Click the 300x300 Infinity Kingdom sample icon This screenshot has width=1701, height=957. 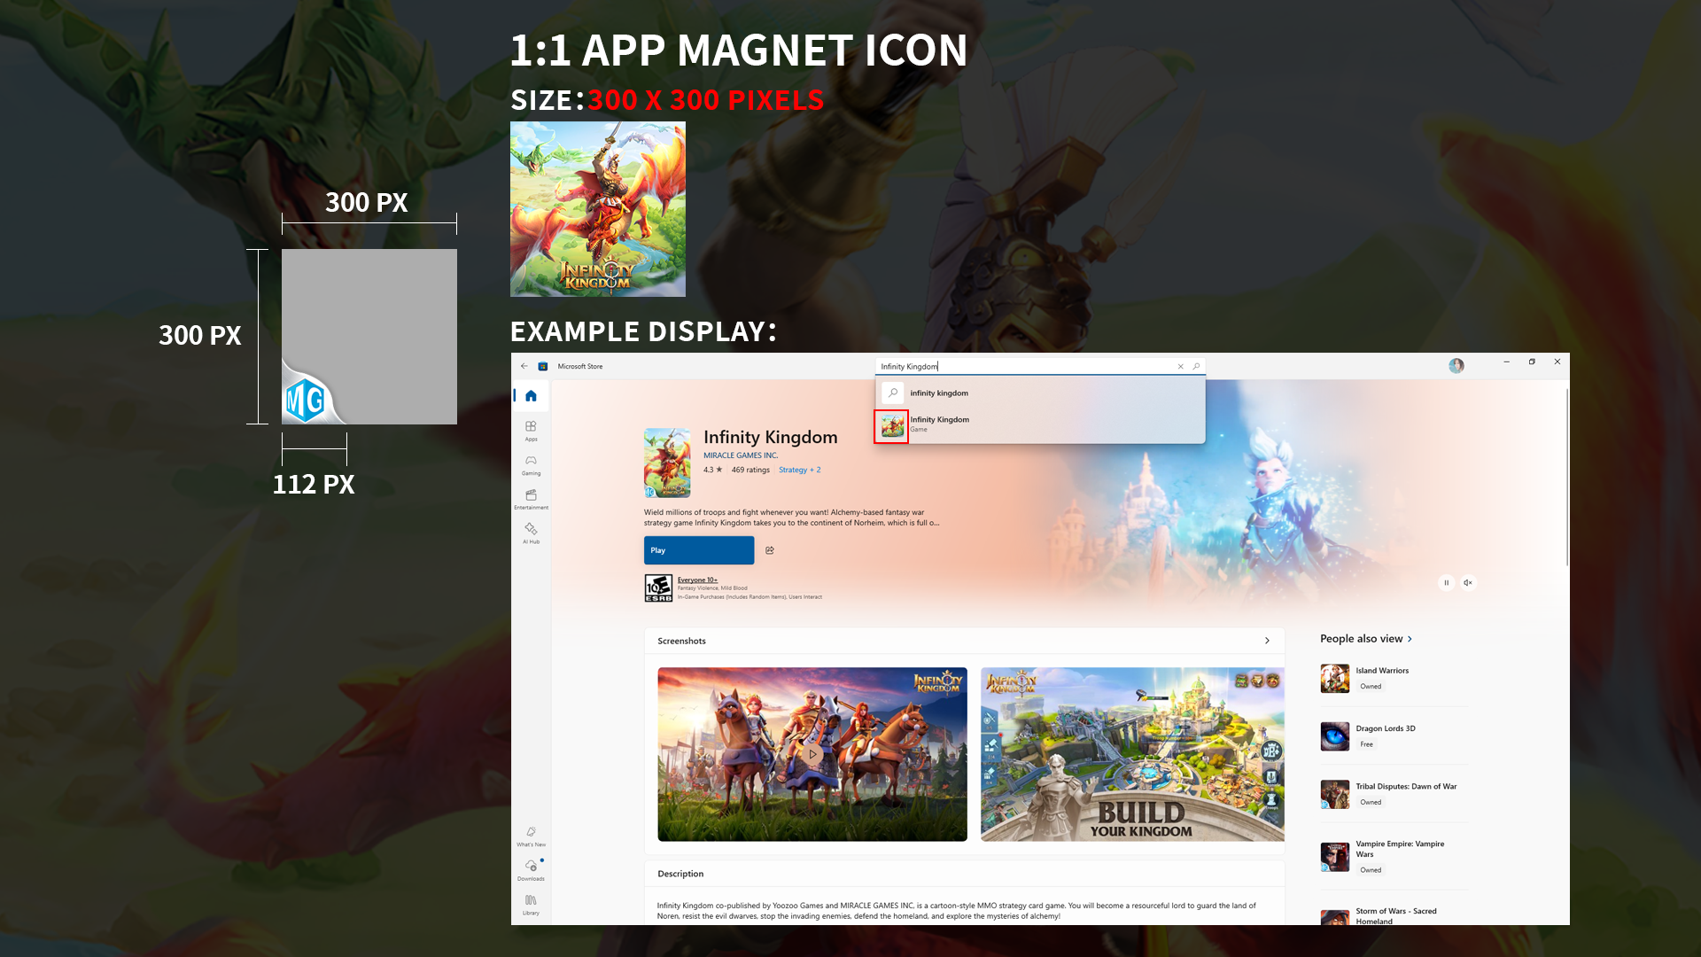click(x=598, y=209)
